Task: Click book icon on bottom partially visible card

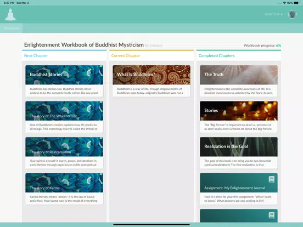Action: point(272,215)
